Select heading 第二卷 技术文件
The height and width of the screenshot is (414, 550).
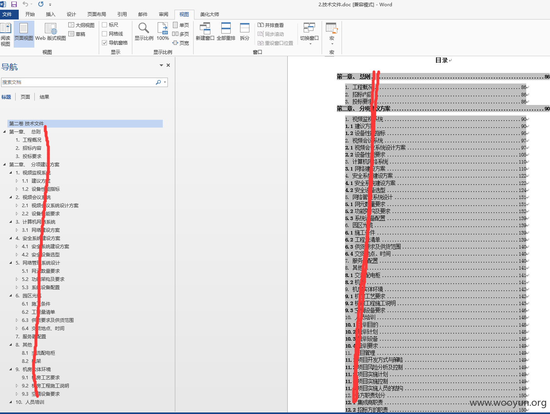click(x=85, y=124)
